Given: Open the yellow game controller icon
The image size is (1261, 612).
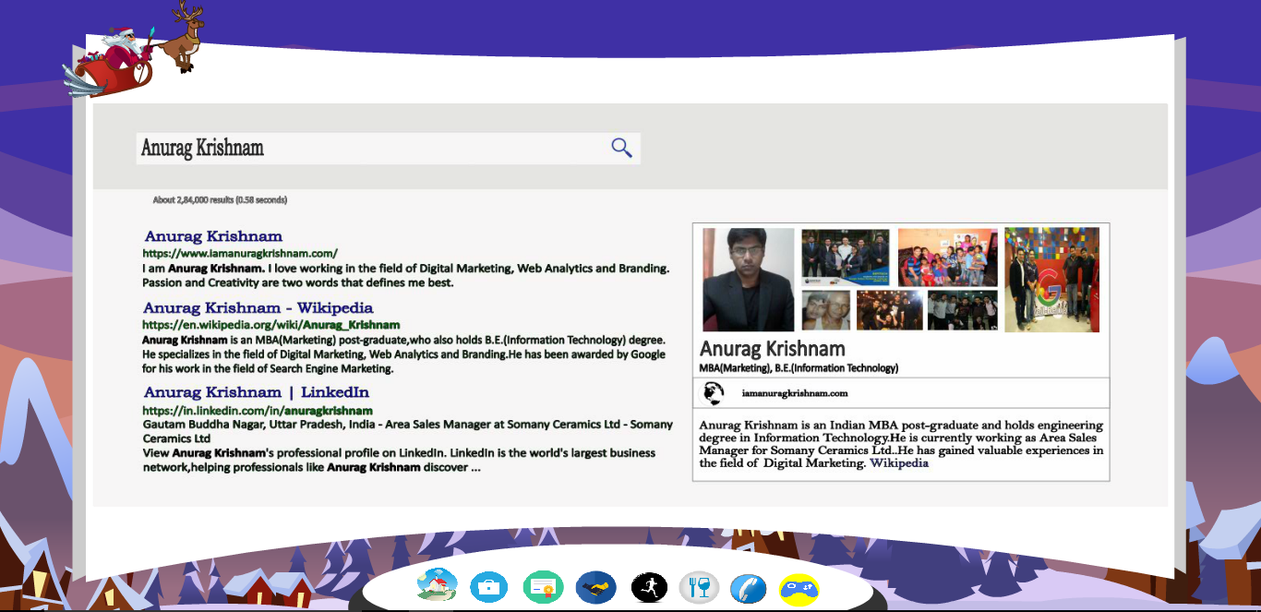Looking at the screenshot, I should click(799, 588).
